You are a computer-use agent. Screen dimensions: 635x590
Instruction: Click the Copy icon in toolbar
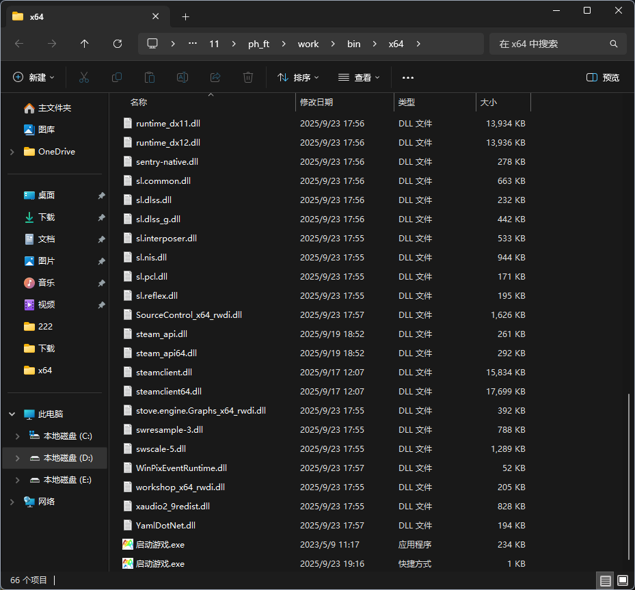point(117,77)
